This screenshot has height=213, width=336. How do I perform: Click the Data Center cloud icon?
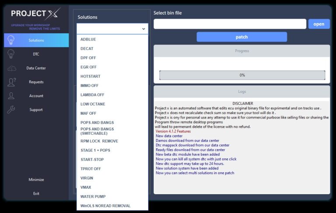click(11, 68)
